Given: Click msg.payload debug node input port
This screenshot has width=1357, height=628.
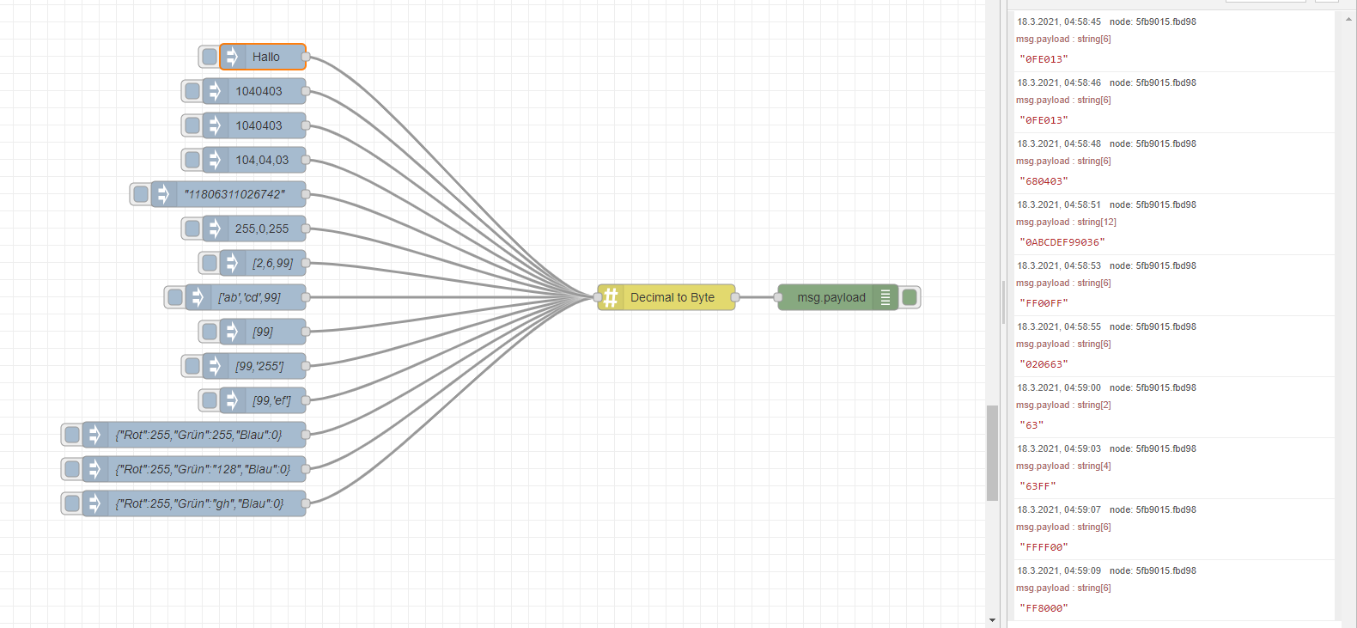Looking at the screenshot, I should (x=778, y=297).
